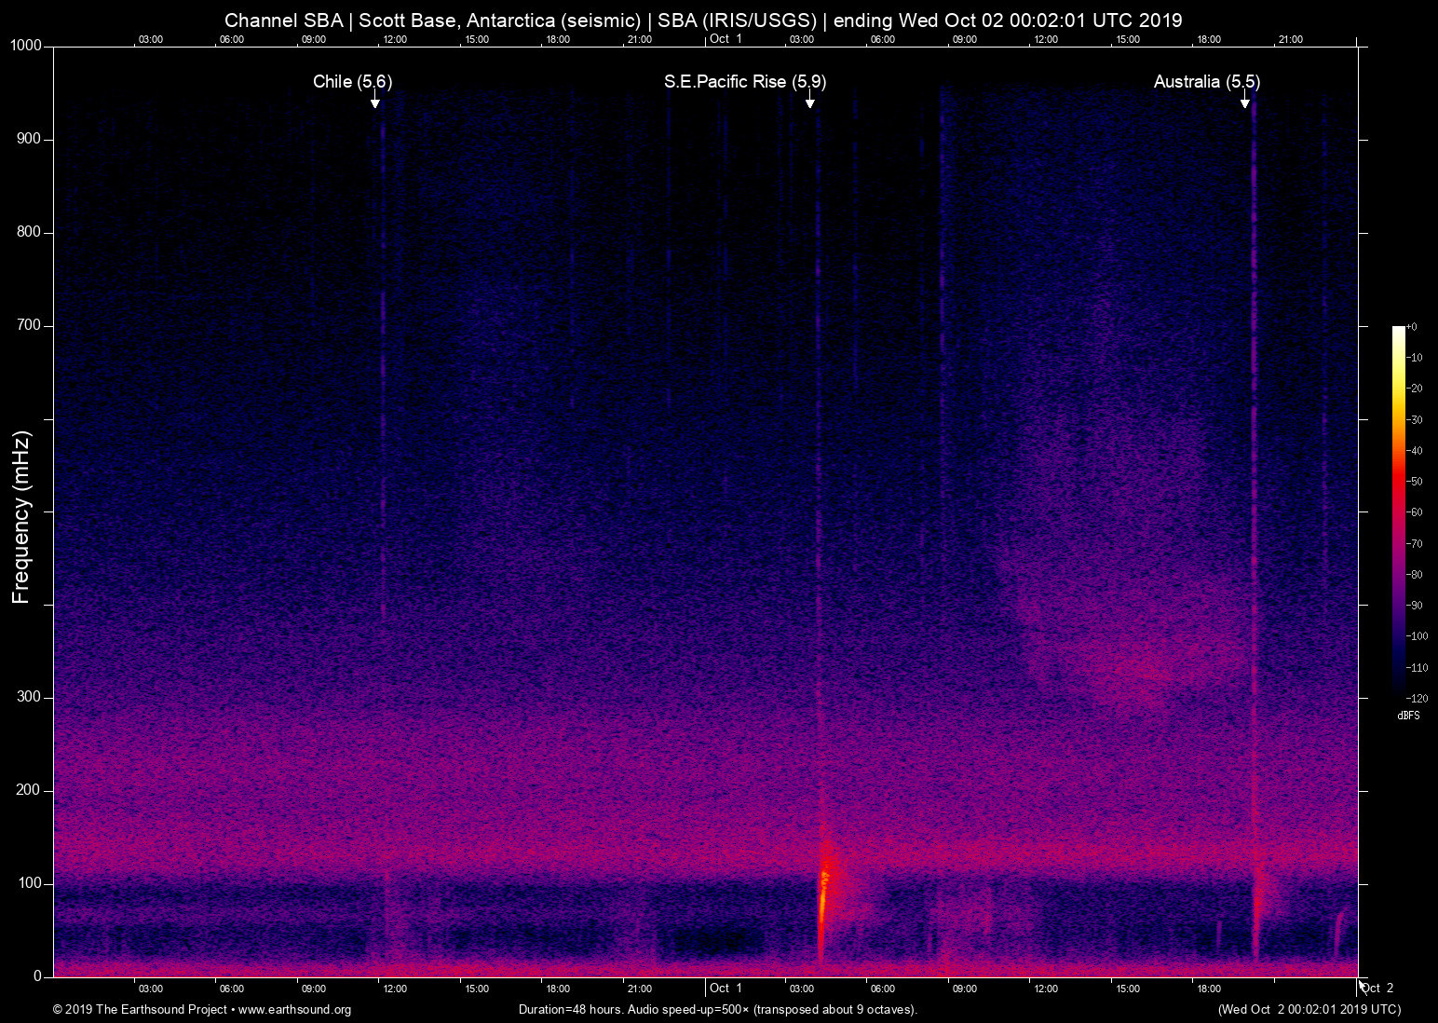Expand the Oct 2 label at bottom right
The image size is (1438, 1023).
coord(1377,988)
